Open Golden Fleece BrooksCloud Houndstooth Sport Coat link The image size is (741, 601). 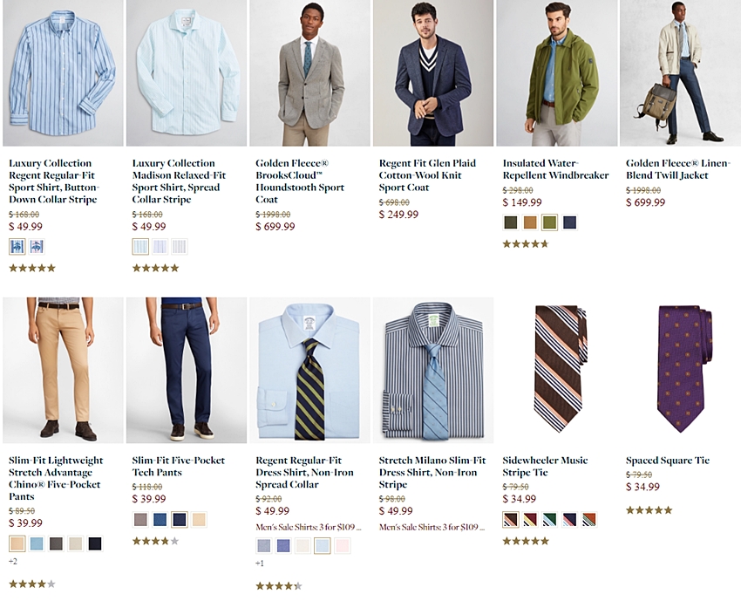pyautogui.click(x=299, y=181)
